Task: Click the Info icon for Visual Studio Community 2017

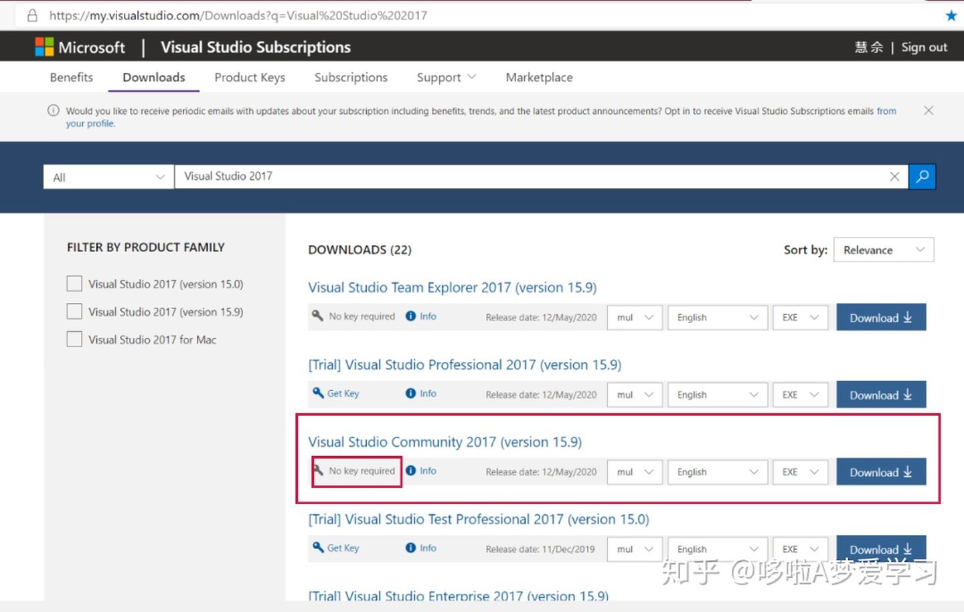Action: tap(411, 471)
